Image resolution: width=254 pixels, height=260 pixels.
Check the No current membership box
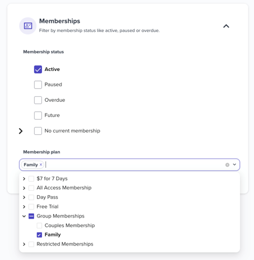38,131
